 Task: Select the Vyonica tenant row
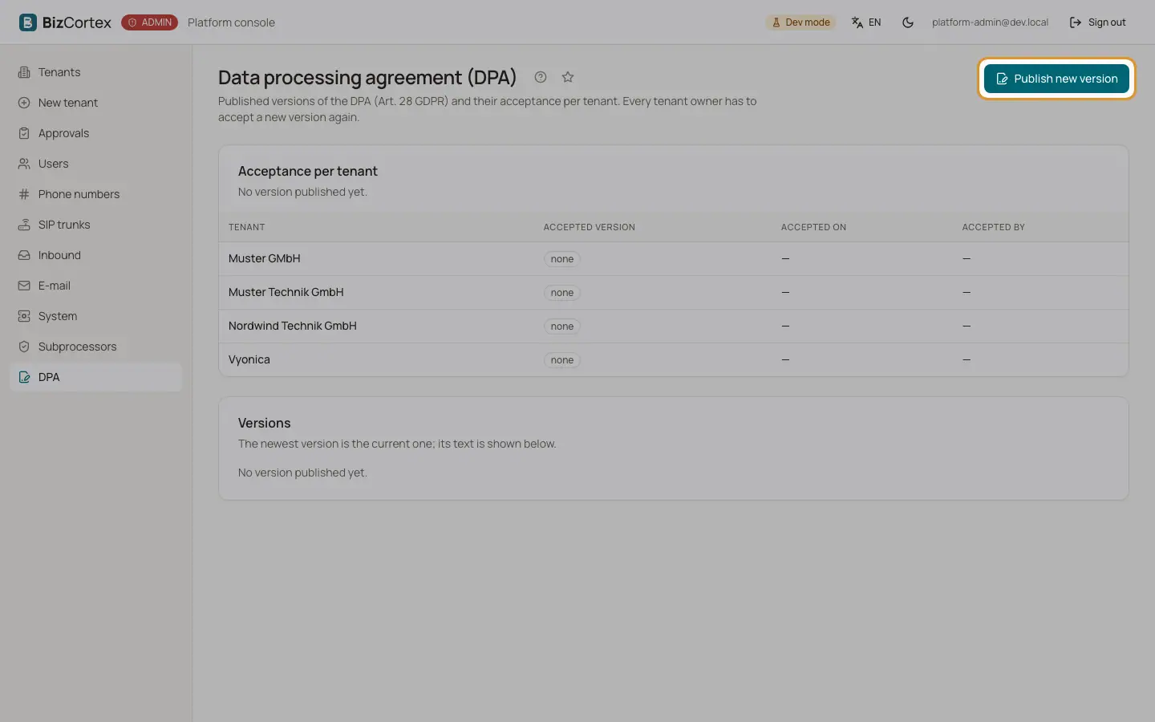pyautogui.click(x=674, y=359)
